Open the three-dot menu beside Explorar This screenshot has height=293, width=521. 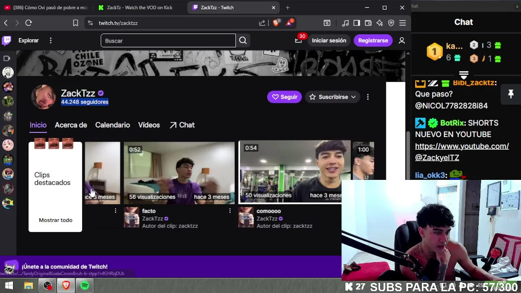point(50,40)
